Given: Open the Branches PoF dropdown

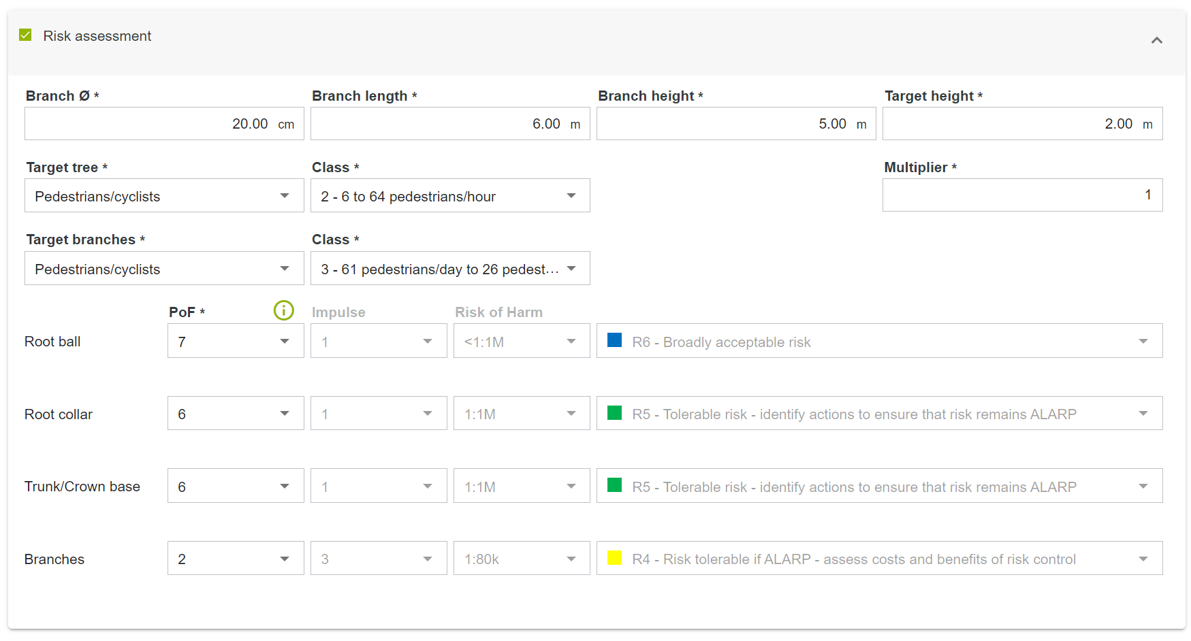Looking at the screenshot, I should (x=236, y=559).
